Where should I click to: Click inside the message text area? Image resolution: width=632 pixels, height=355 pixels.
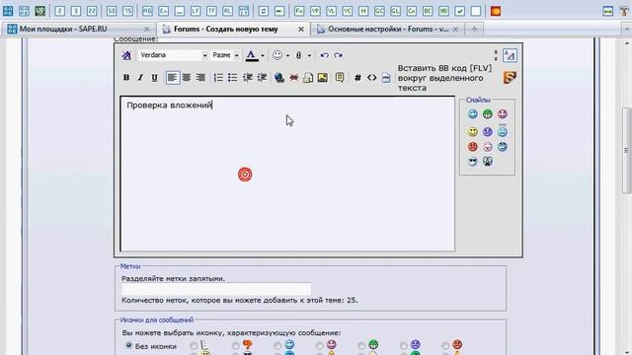pyautogui.click(x=287, y=174)
